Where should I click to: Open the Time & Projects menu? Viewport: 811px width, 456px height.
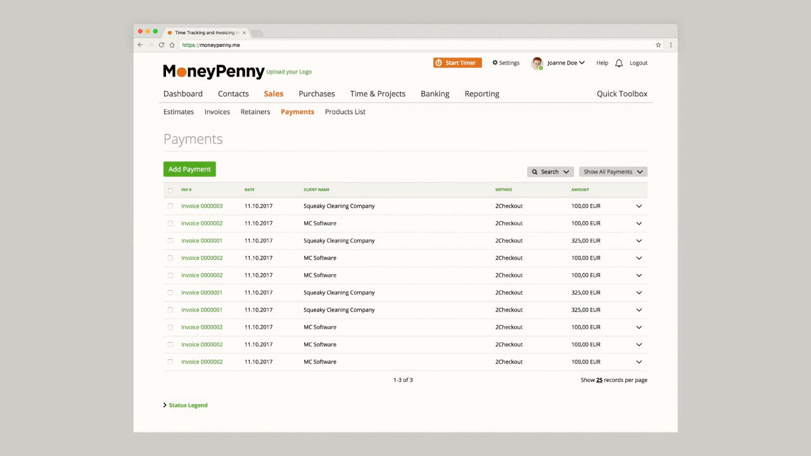tap(378, 94)
